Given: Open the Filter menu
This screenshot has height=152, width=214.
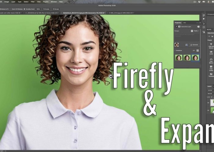Looking at the screenshot, I should (x=32, y=2).
